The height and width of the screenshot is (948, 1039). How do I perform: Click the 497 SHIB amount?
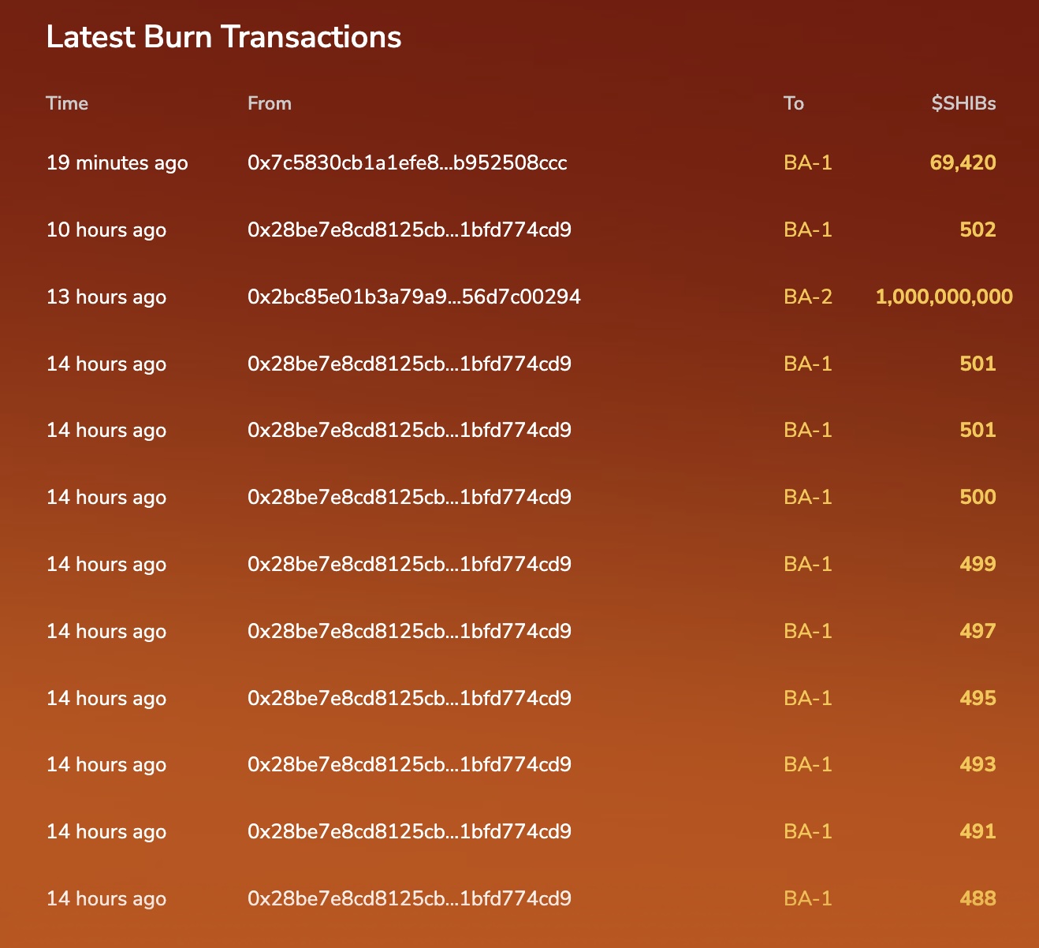[978, 632]
